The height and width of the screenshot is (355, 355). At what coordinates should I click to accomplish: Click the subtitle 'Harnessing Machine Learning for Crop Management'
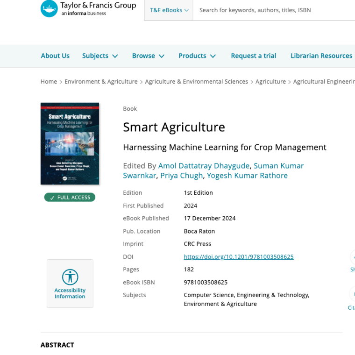[225, 147]
